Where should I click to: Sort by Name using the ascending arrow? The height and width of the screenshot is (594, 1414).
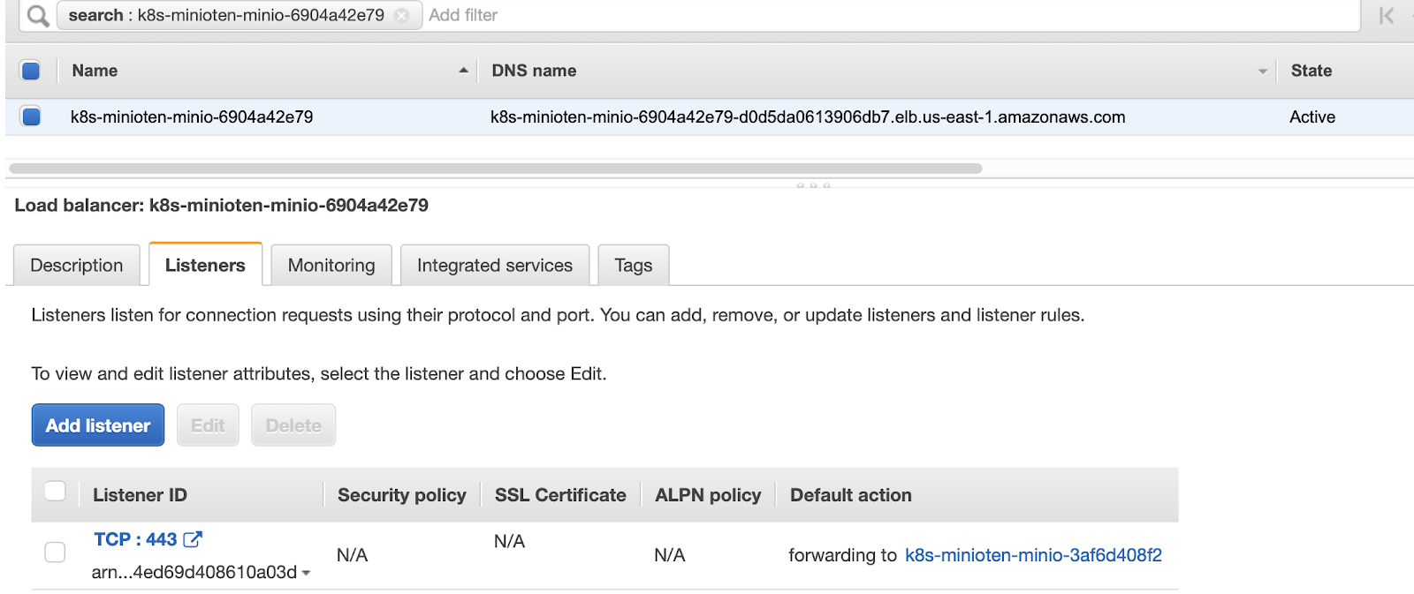(x=463, y=71)
